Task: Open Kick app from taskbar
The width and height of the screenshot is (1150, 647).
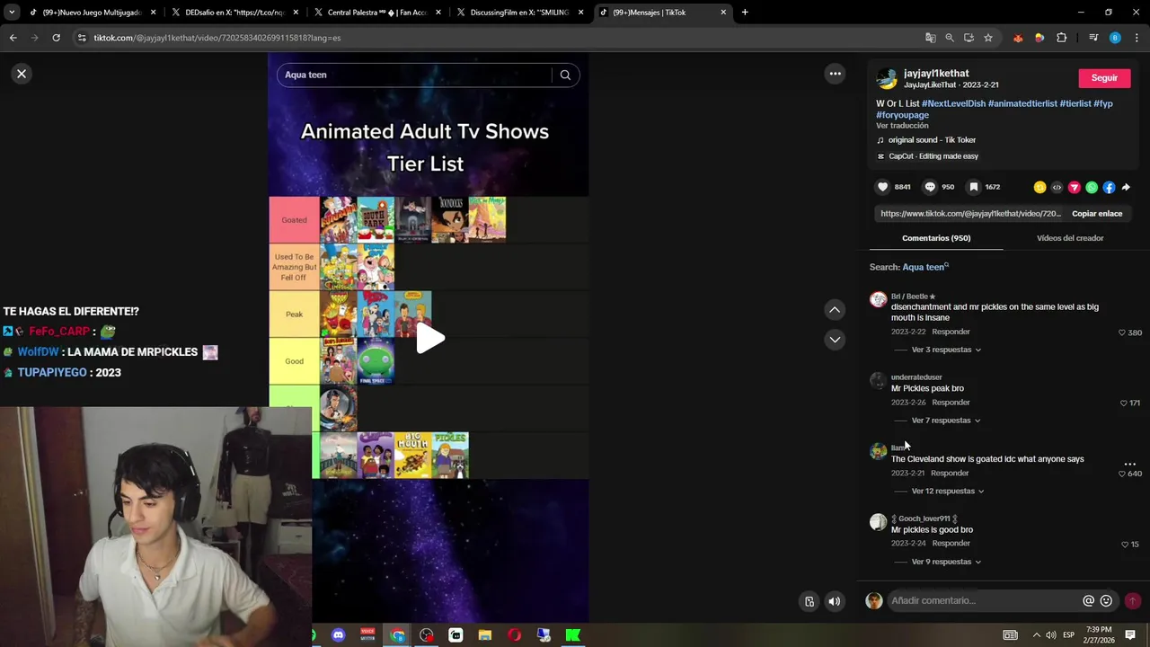Action: point(573,635)
